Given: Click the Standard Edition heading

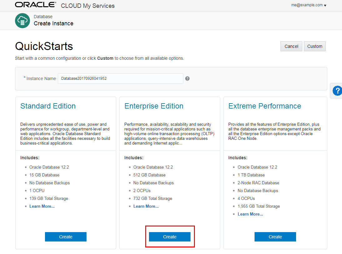Looking at the screenshot, I should point(48,106).
